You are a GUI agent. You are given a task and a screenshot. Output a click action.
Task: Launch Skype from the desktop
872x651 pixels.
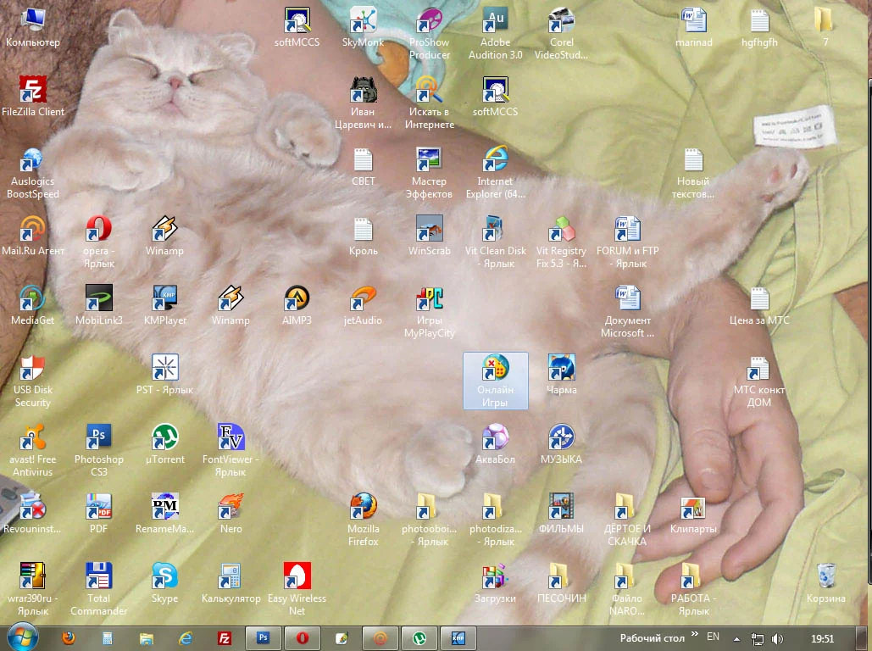coord(164,584)
